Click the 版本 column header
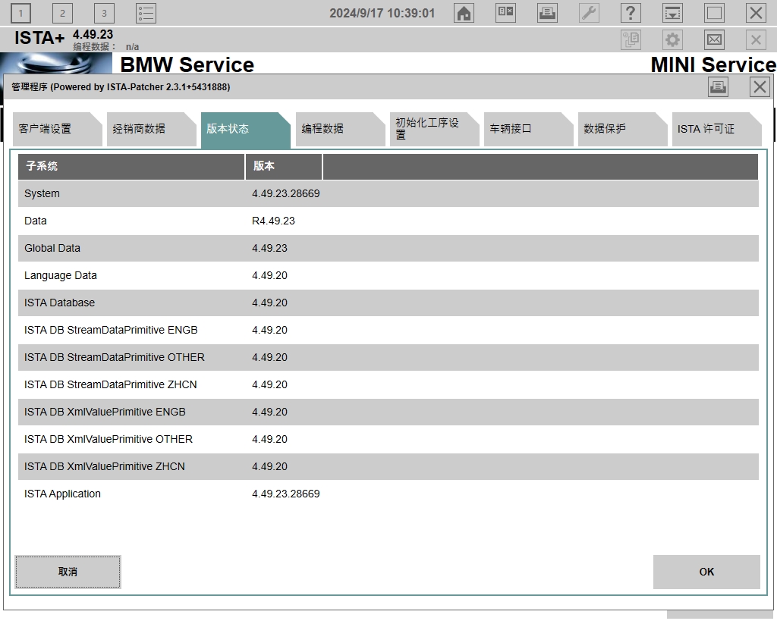The image size is (777, 624). pyautogui.click(x=284, y=166)
